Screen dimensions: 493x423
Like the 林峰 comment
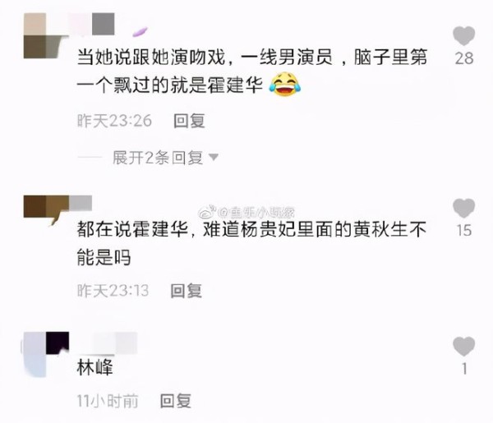tap(463, 347)
